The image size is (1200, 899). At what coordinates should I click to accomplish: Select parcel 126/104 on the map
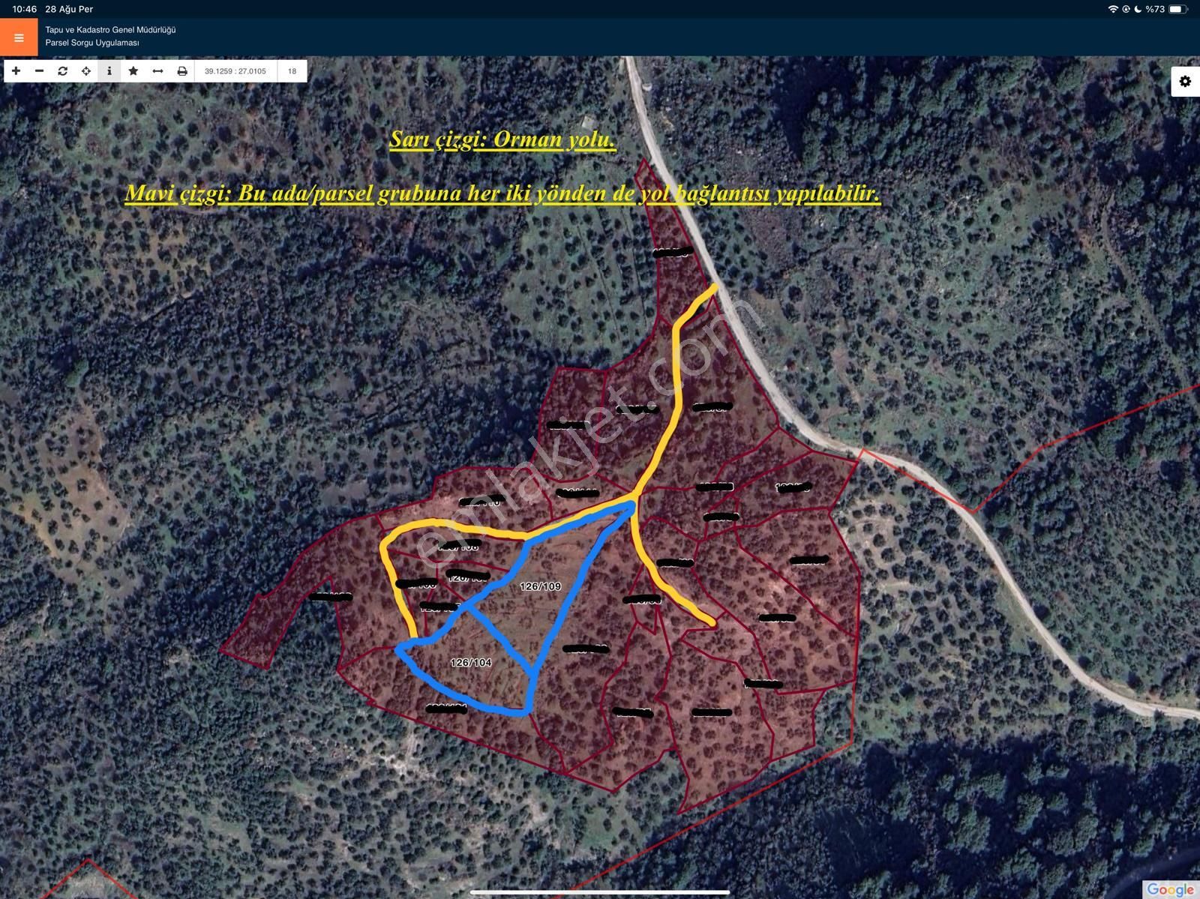[x=471, y=663]
